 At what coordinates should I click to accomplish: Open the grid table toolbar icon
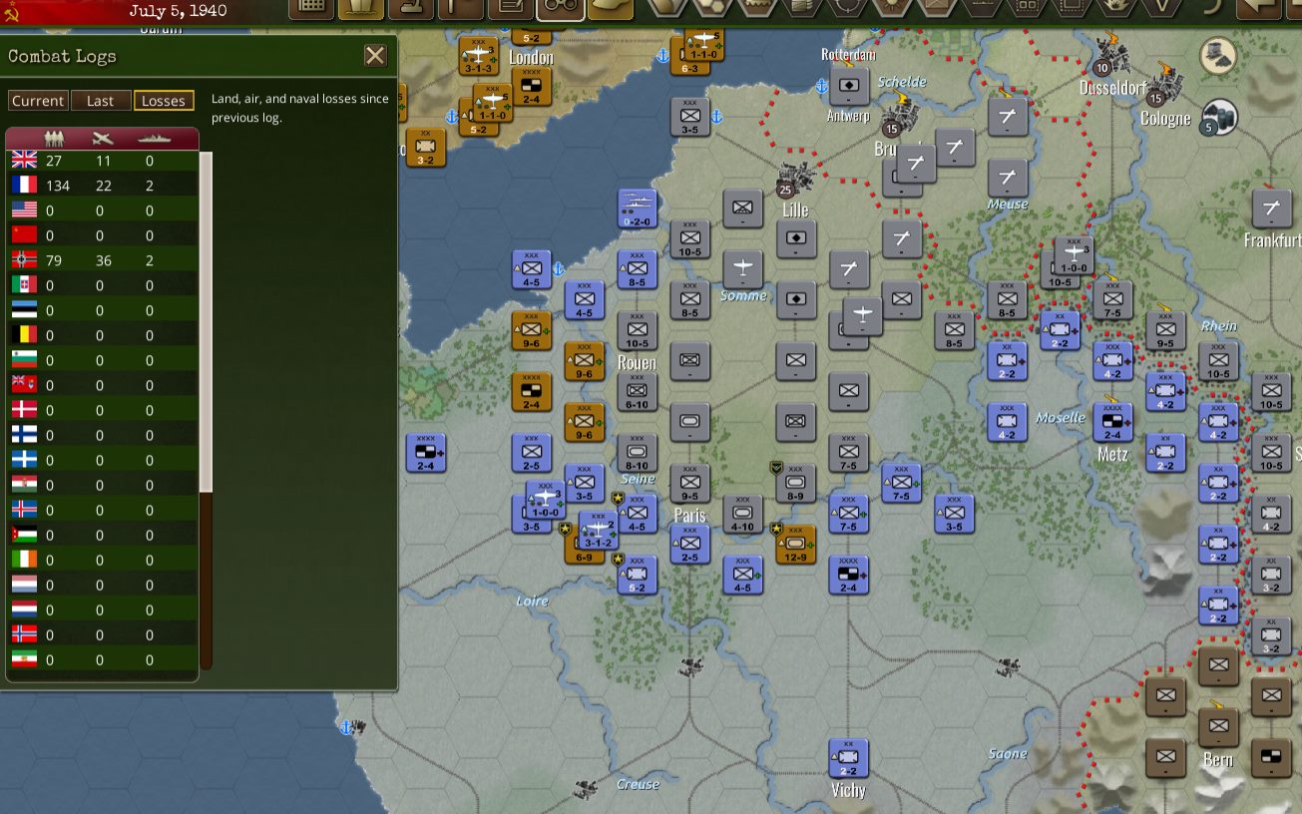point(311,7)
